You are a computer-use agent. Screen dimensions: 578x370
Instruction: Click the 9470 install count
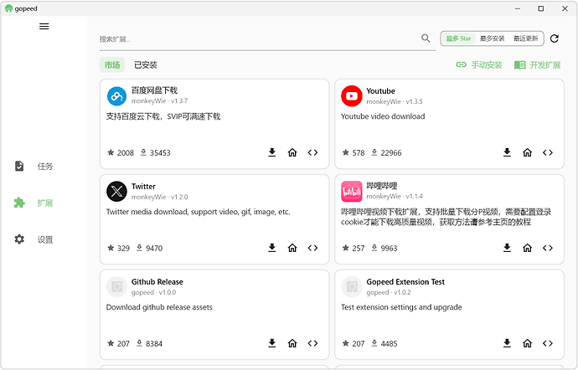(149, 248)
